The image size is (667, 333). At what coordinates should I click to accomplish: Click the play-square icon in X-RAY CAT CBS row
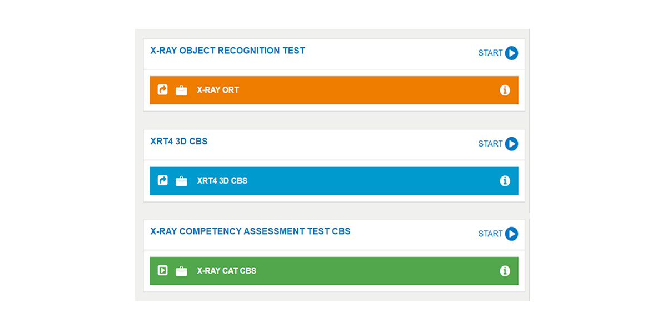pos(162,270)
